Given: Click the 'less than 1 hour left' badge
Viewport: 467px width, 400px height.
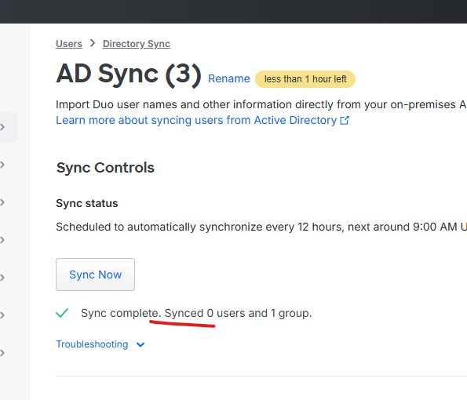Looking at the screenshot, I should (x=305, y=79).
